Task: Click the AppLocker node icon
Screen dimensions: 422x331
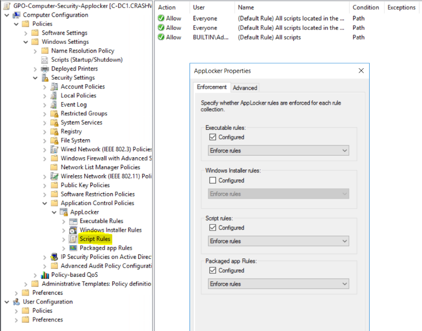Action: point(63,212)
